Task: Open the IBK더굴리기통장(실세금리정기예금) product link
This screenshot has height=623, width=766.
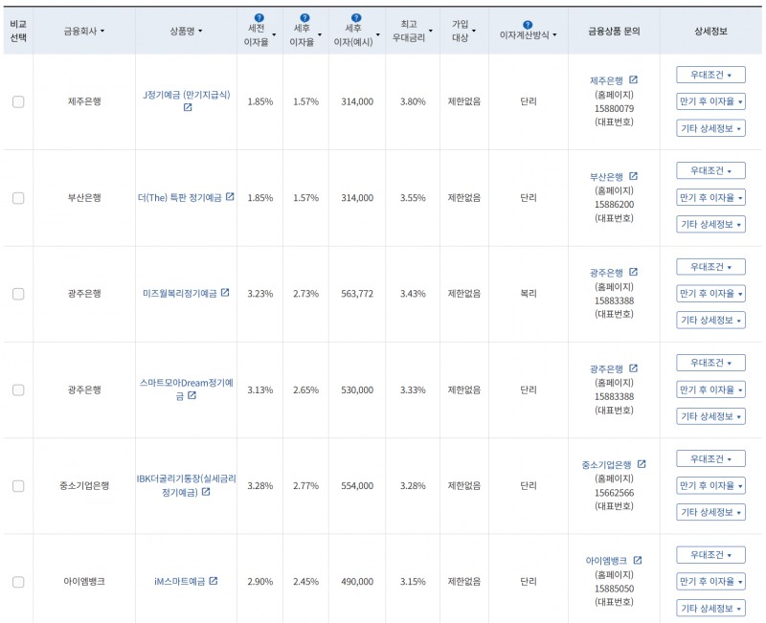Action: [x=186, y=485]
